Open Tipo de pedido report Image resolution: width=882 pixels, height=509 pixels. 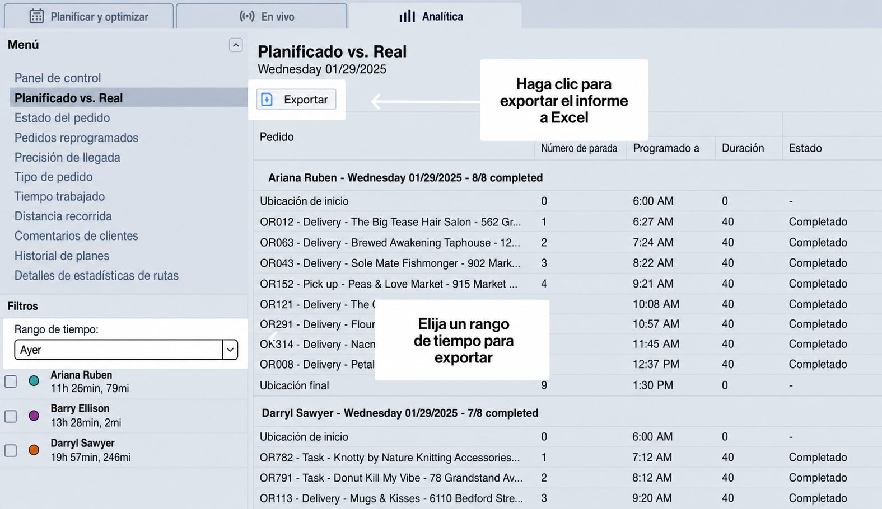click(54, 177)
